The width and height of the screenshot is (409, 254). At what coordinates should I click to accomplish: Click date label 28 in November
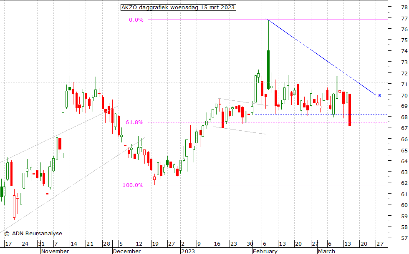(x=106, y=244)
